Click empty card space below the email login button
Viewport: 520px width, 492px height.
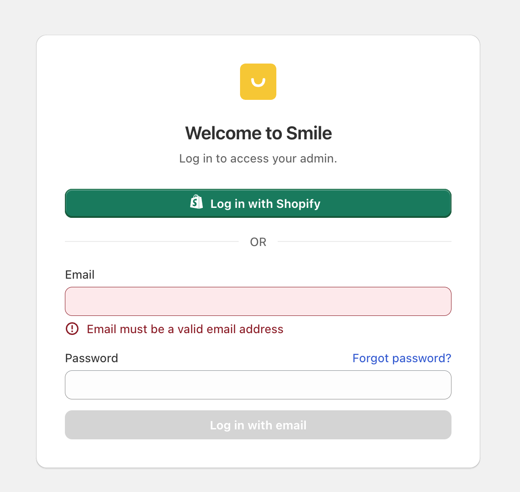click(258, 453)
